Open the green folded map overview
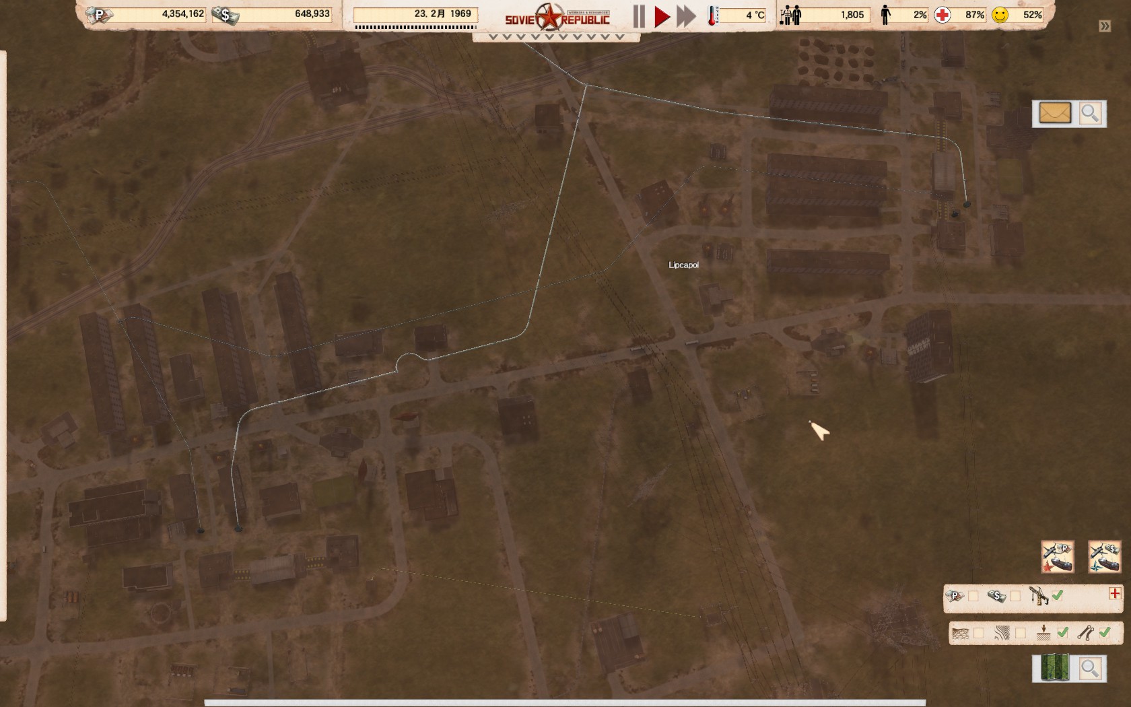Viewport: 1131px width, 707px height. 1055,668
